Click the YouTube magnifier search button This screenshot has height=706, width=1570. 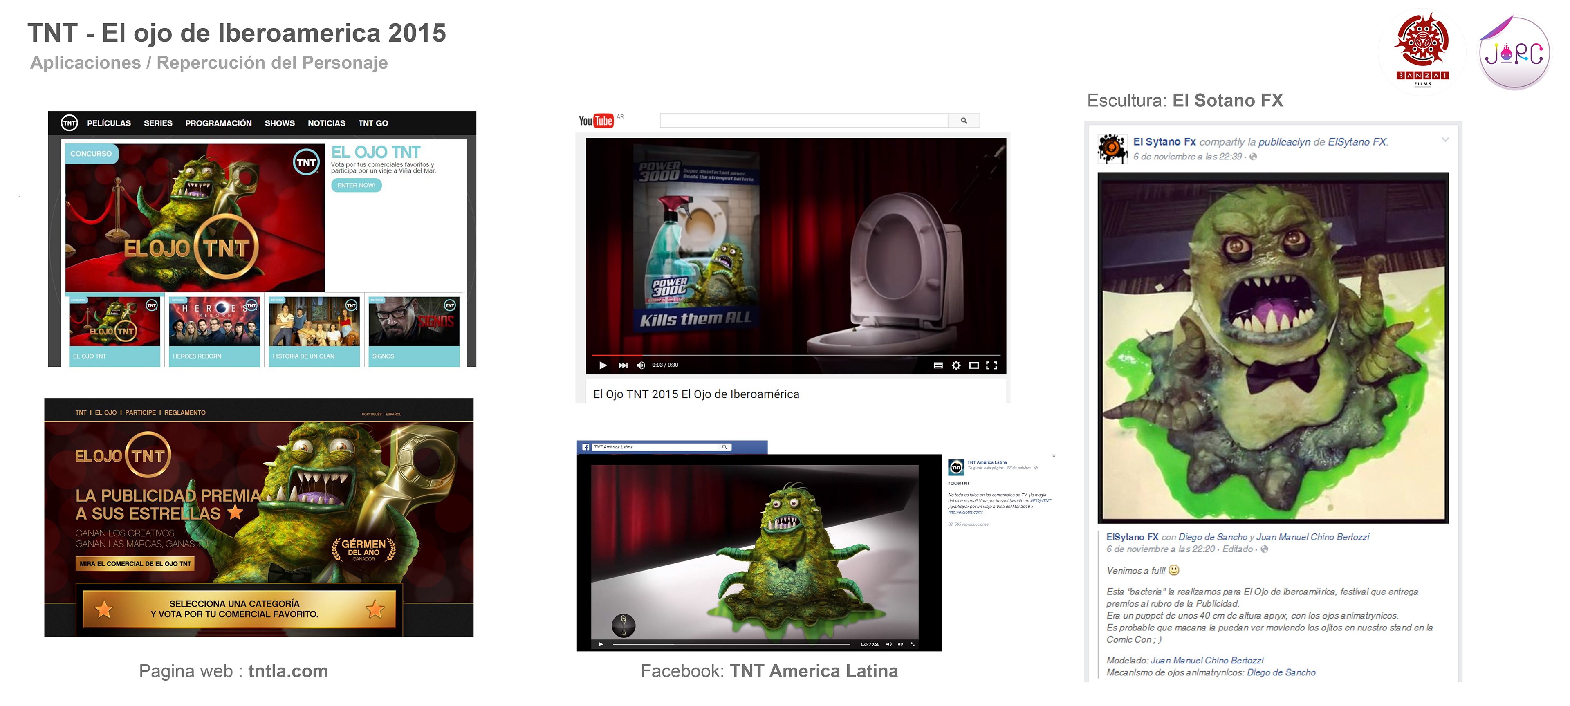(964, 121)
